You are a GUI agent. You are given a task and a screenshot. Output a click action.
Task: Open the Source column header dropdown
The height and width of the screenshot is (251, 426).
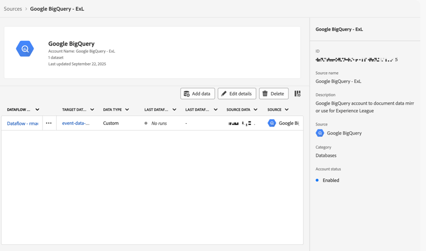pos(287,110)
